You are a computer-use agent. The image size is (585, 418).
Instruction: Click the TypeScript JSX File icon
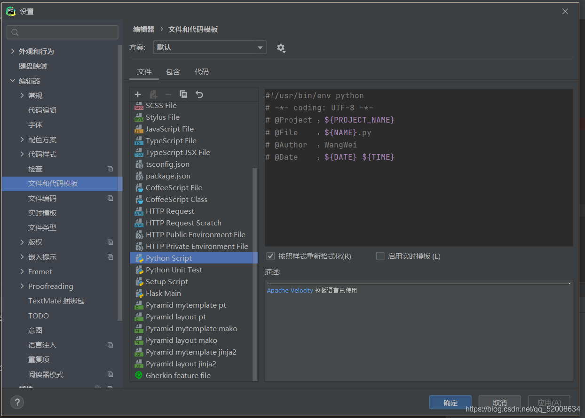click(139, 153)
